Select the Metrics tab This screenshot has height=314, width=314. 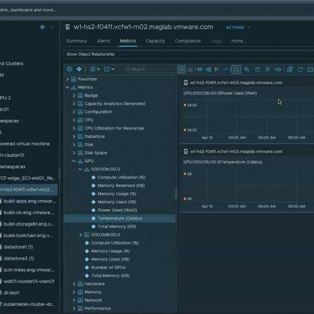[x=128, y=41]
